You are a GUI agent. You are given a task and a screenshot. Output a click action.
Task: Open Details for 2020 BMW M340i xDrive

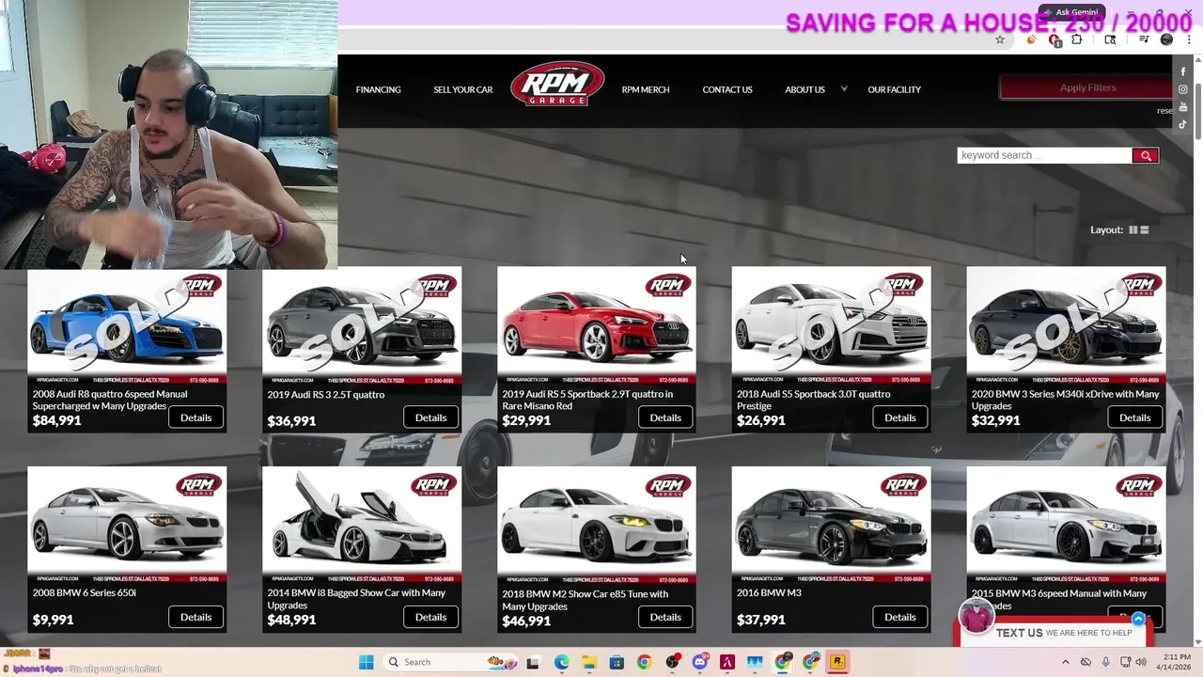pos(1134,417)
